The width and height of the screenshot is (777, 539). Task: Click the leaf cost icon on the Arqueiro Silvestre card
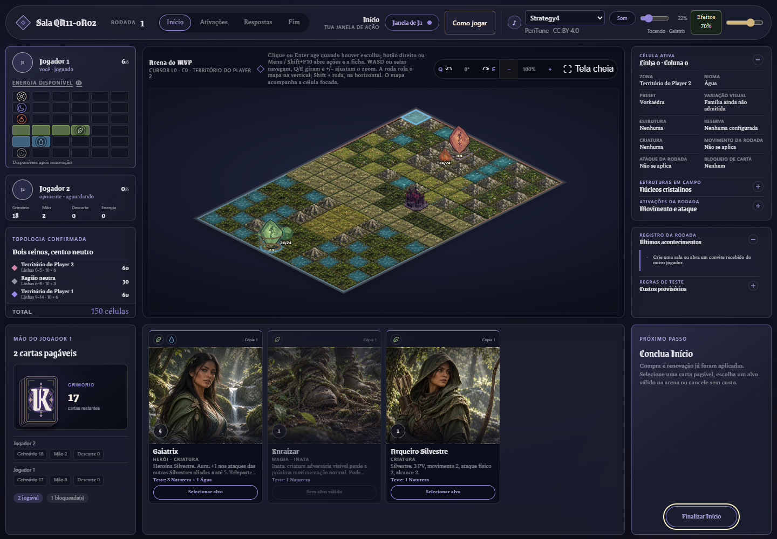396,340
